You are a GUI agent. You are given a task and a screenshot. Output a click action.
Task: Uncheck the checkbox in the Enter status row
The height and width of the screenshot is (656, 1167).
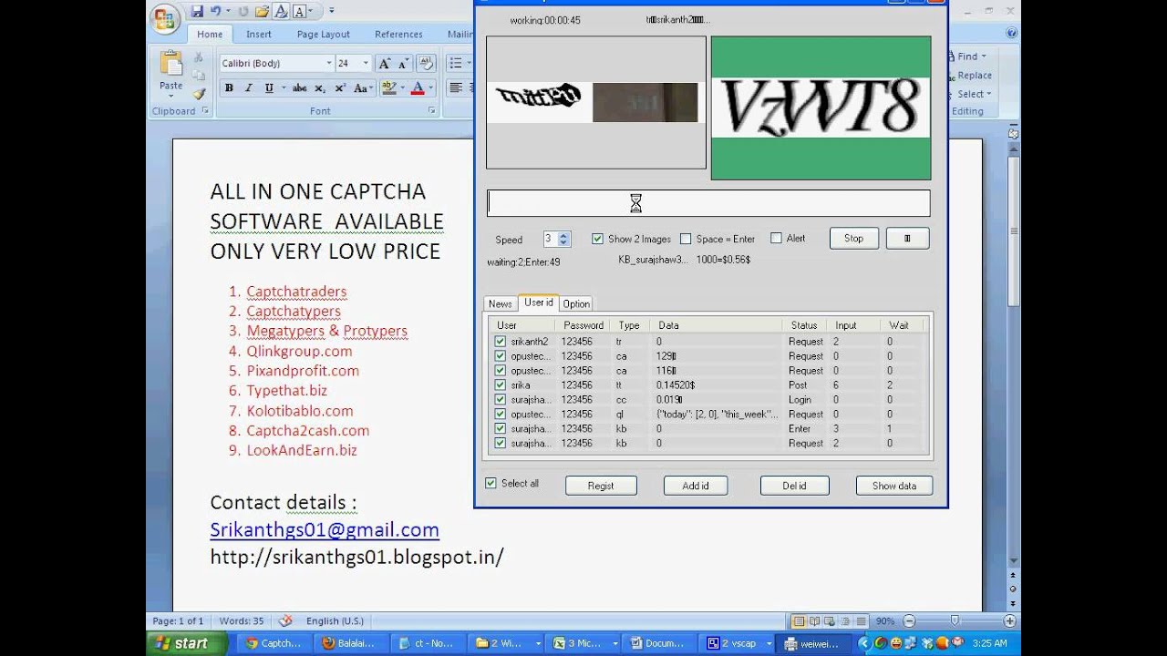[500, 429]
